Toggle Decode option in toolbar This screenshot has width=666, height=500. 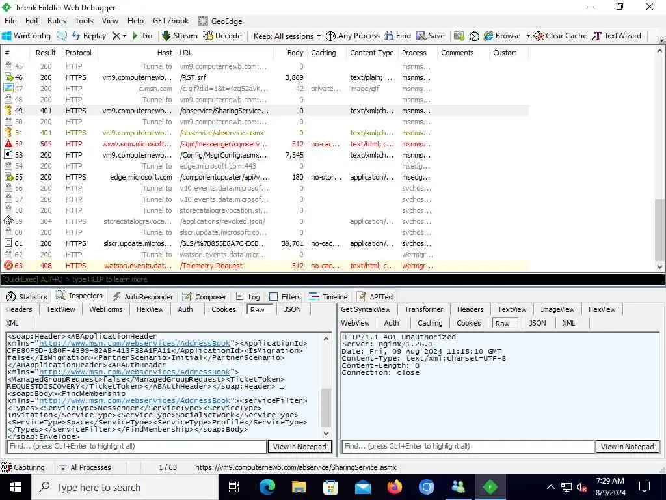tap(222, 36)
